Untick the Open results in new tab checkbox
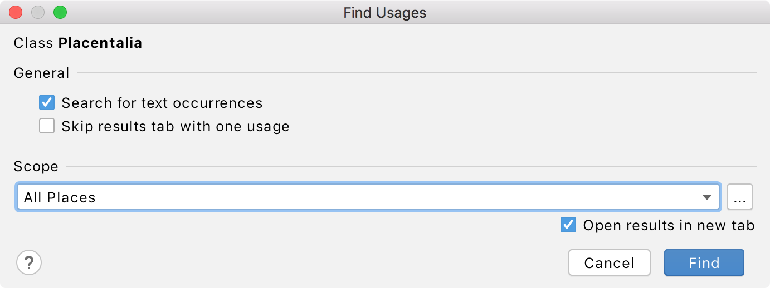The image size is (770, 288). [568, 225]
